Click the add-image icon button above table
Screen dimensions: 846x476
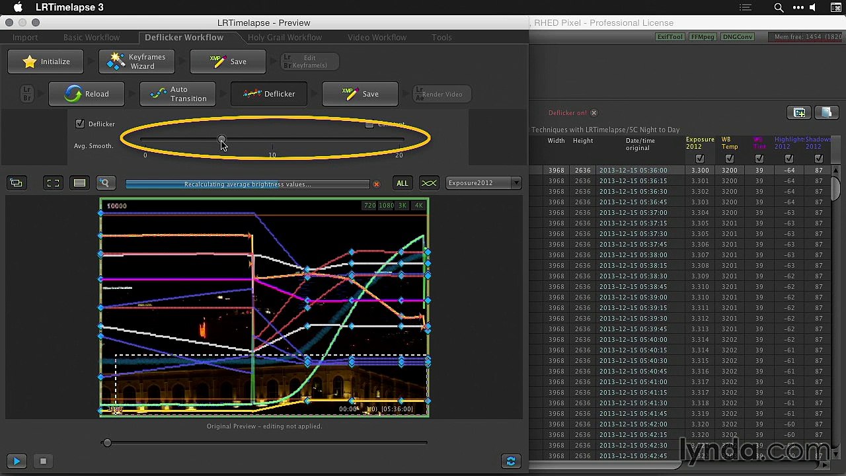tap(799, 113)
